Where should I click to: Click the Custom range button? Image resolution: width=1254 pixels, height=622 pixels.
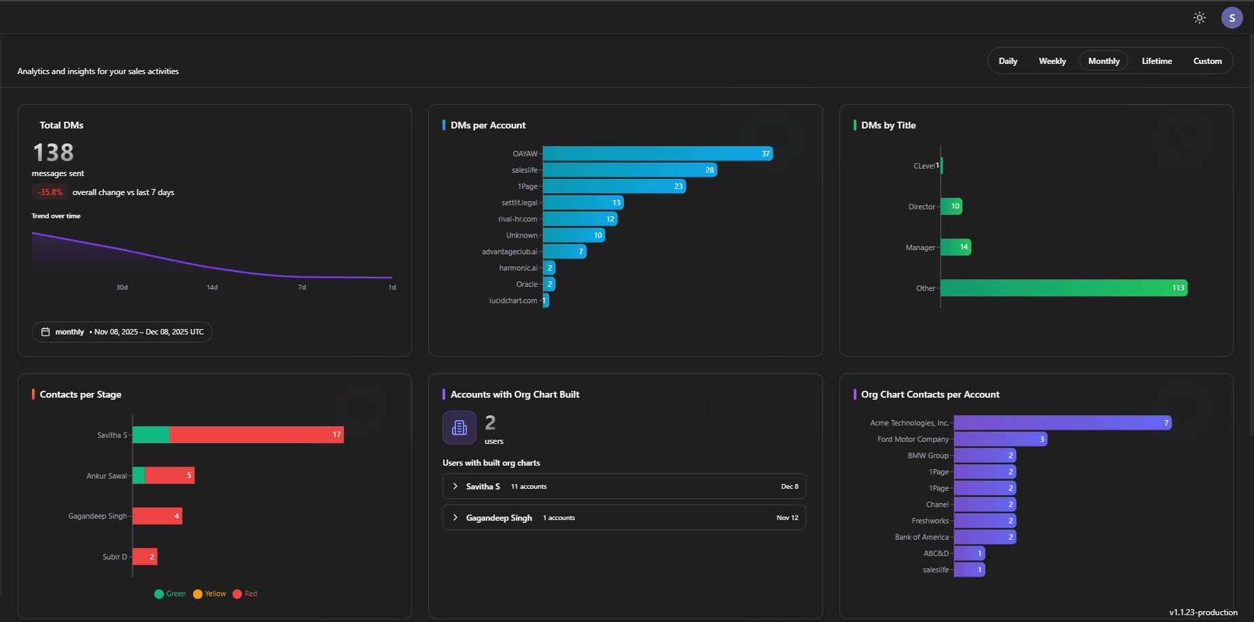(1207, 61)
